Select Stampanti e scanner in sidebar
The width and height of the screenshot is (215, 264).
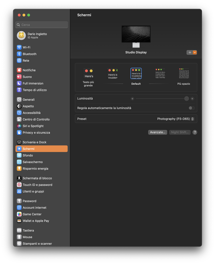tap(42, 244)
